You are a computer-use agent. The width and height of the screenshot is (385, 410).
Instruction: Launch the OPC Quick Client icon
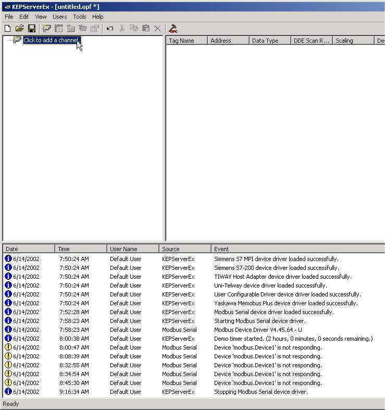[173, 29]
